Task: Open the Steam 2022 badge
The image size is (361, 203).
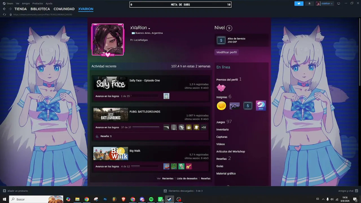Action: (x=261, y=106)
